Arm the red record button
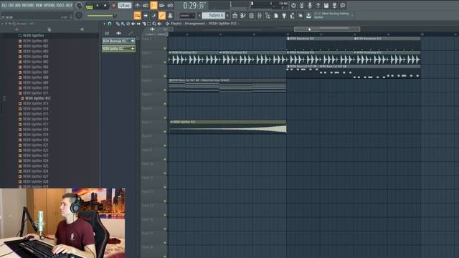This screenshot has height=258, width=459. 113,6
